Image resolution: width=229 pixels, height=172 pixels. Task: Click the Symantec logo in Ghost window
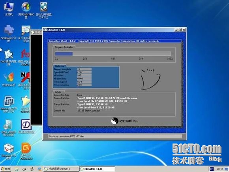pos(124,121)
